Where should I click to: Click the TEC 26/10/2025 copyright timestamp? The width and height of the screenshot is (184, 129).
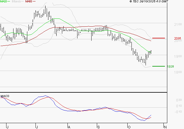tap(149, 1)
